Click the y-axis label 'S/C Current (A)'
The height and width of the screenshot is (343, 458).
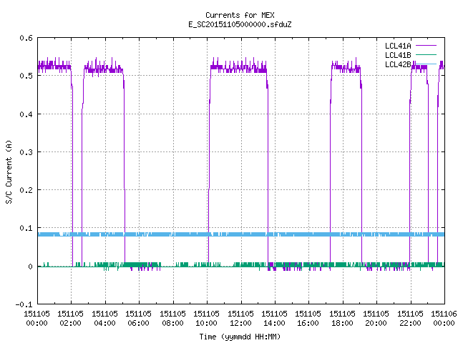pyautogui.click(x=9, y=171)
